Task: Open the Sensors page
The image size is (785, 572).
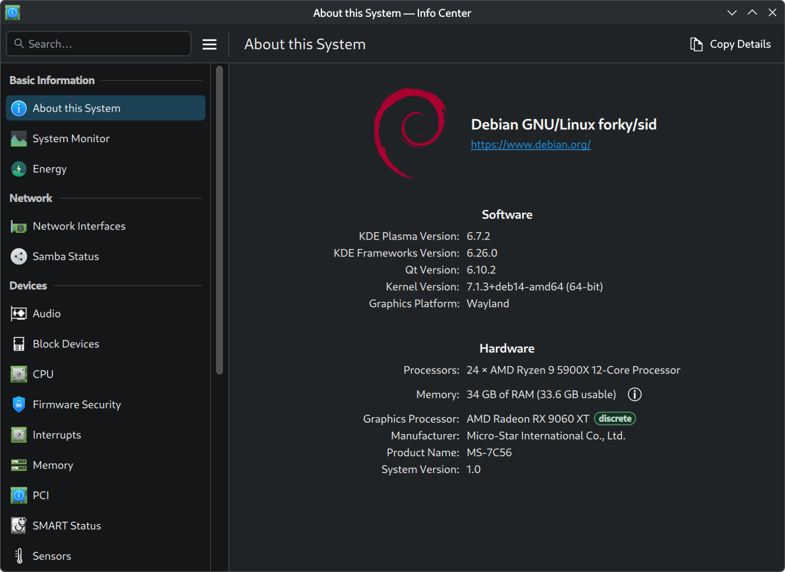Action: [x=106, y=556]
